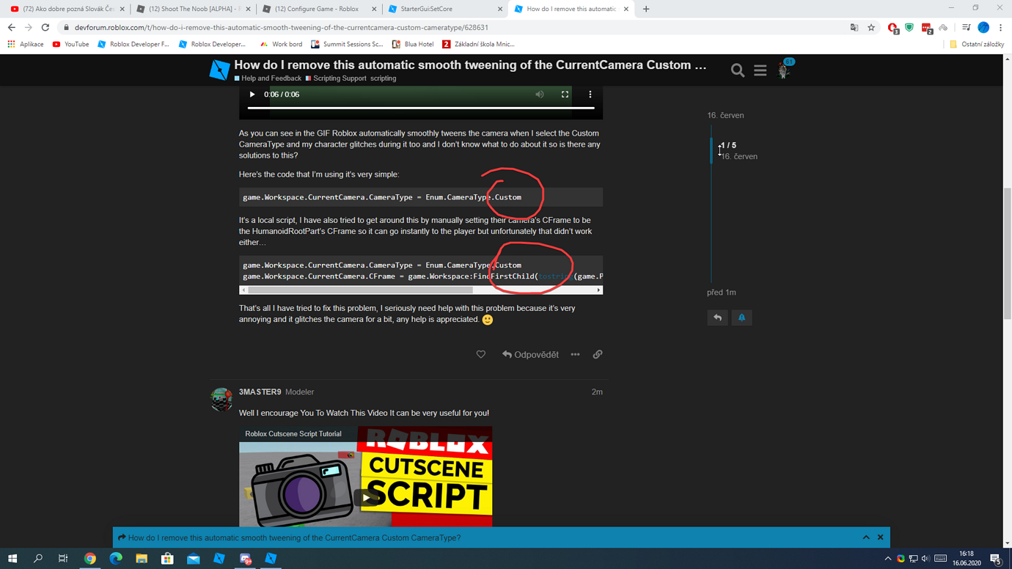This screenshot has height=569, width=1012.
Task: Like the post with the heart
Action: [x=480, y=354]
